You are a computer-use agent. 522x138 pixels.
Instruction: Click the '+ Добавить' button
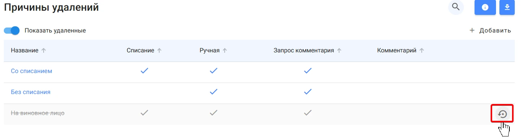coord(490,31)
